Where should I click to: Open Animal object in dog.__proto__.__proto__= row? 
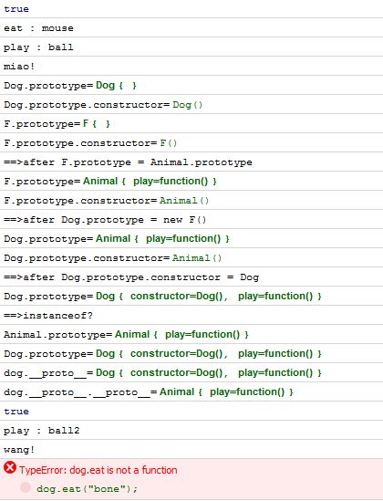(226, 392)
